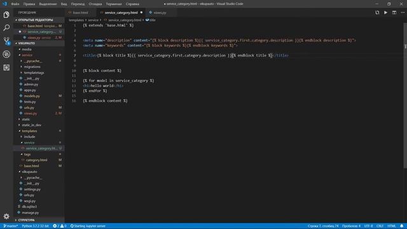
Task: Open the Правка menu
Action: point(29,4)
